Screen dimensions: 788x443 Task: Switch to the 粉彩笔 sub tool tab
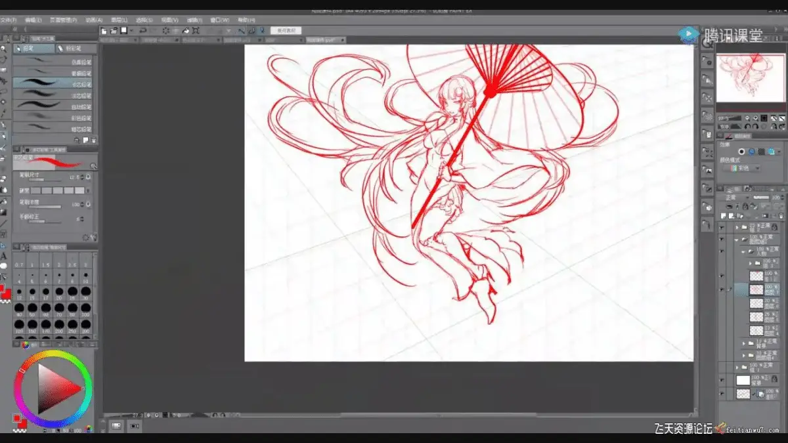77,49
